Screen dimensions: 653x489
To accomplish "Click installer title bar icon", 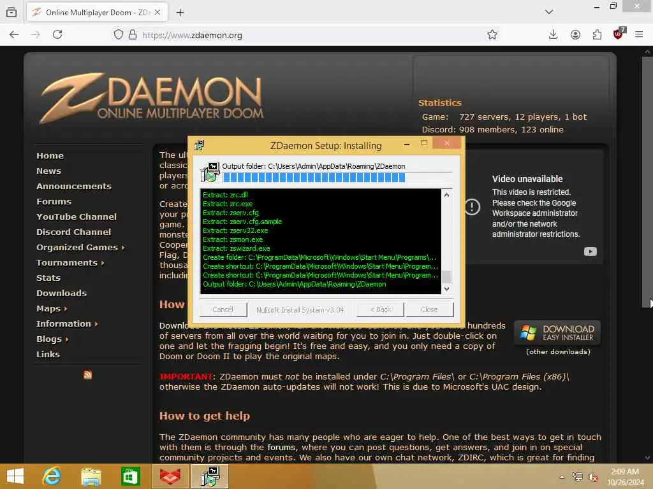I will pos(199,145).
